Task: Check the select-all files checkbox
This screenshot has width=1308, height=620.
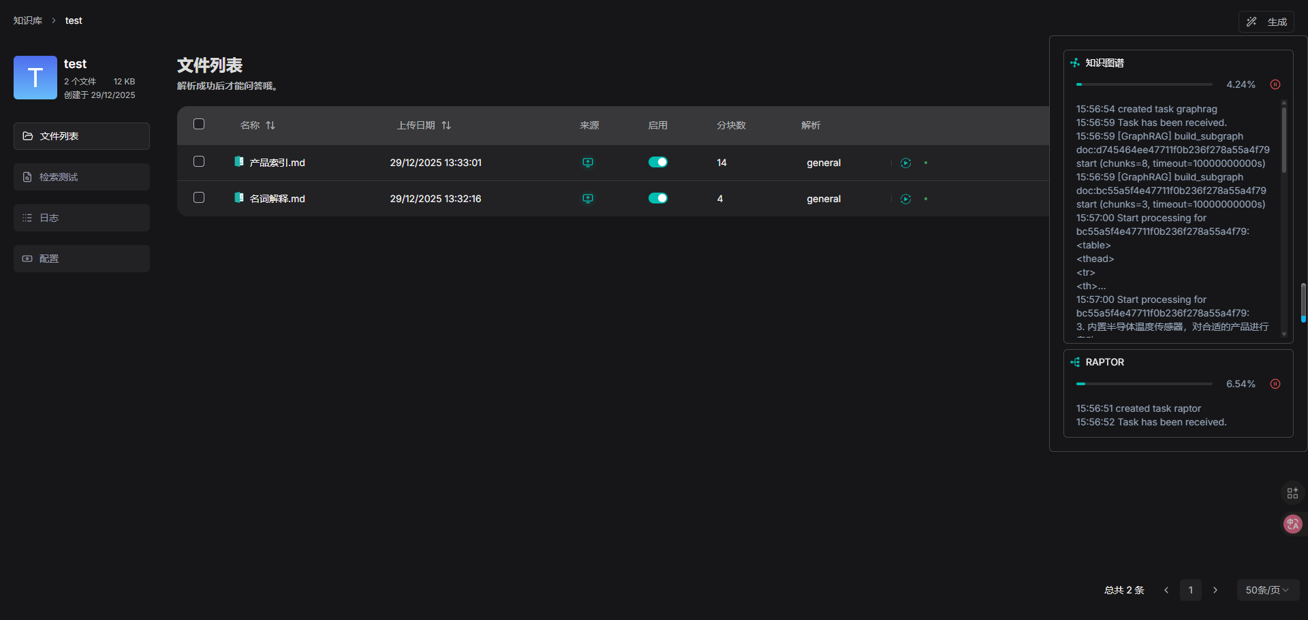Action: pyautogui.click(x=199, y=124)
